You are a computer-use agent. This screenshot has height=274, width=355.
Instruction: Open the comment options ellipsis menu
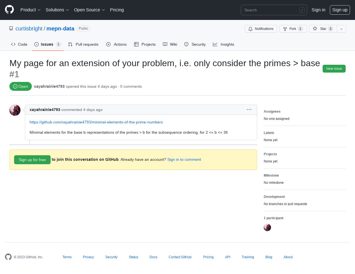249,110
